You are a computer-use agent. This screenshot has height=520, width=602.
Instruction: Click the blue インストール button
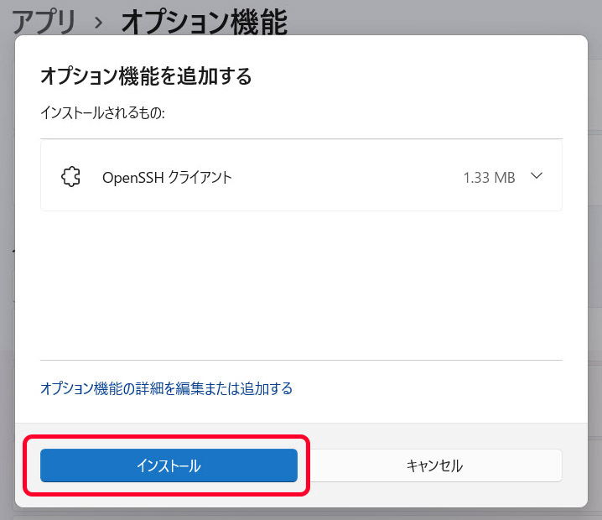pos(169,465)
